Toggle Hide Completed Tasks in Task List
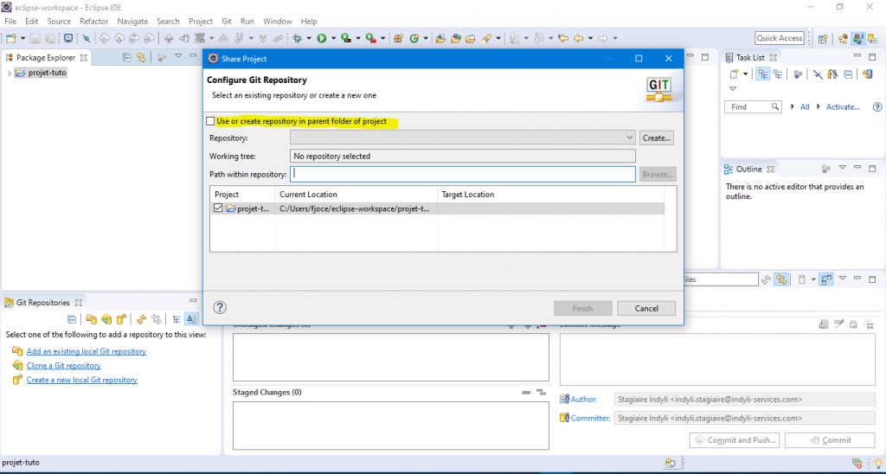 [x=817, y=74]
